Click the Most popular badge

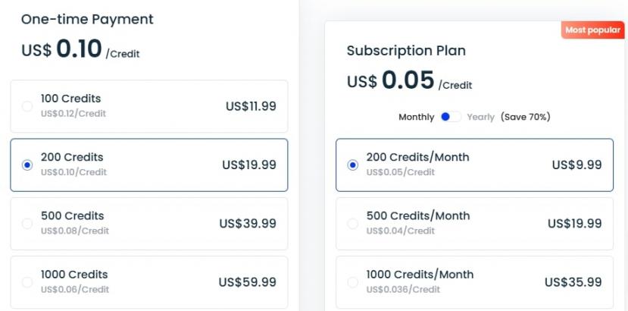click(592, 30)
